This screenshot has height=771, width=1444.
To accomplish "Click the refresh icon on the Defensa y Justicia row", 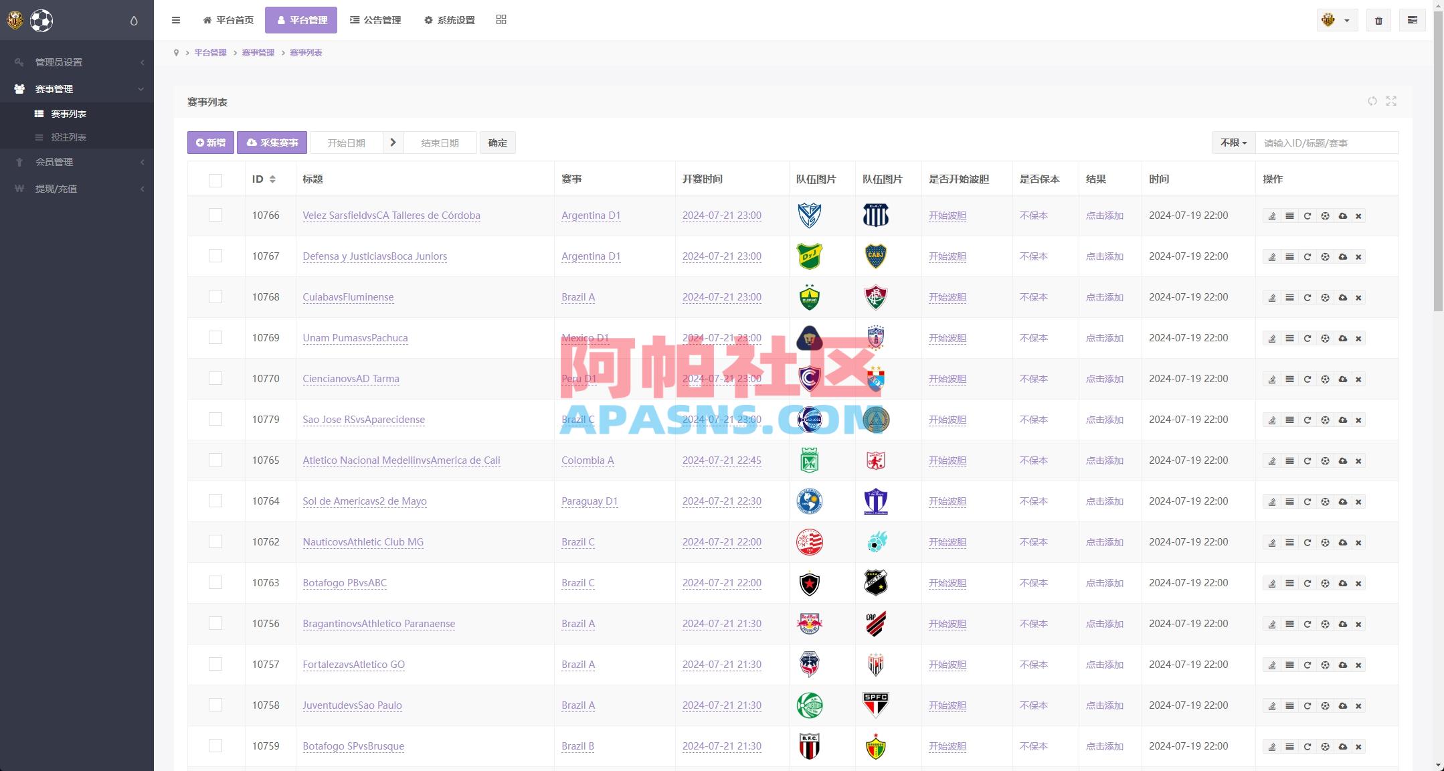I will pos(1307,256).
